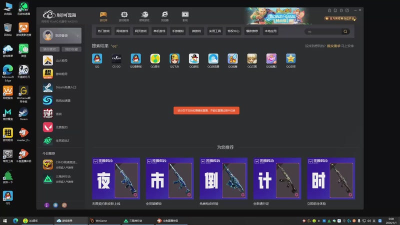
Task: Select the 微游戏 category
Action: (x=196, y=31)
